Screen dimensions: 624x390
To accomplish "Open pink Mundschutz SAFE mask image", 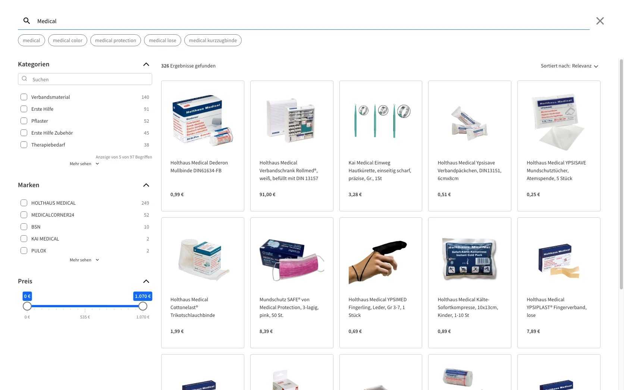I will tap(291, 260).
